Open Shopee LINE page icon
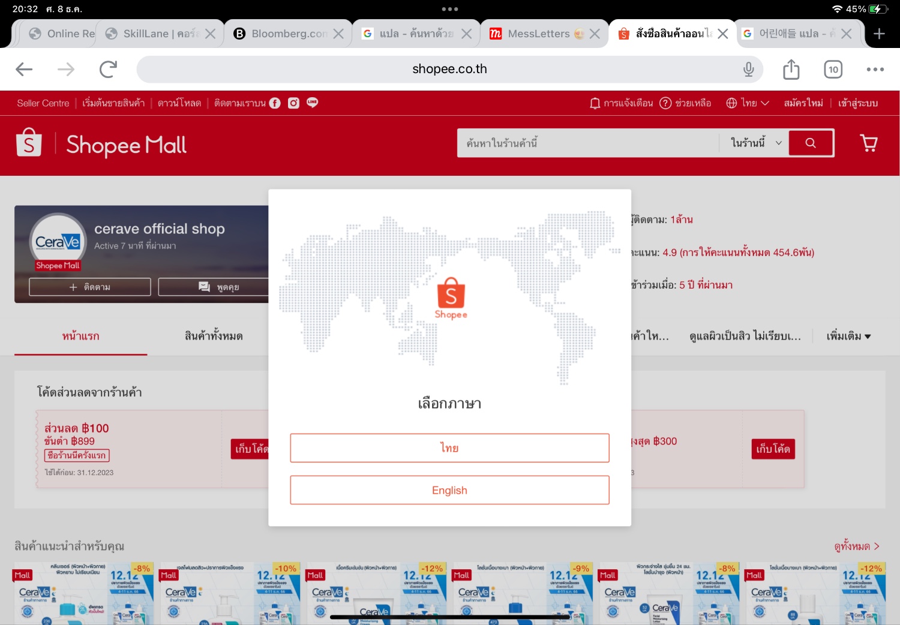Screen dimensions: 900x625 (x=312, y=103)
